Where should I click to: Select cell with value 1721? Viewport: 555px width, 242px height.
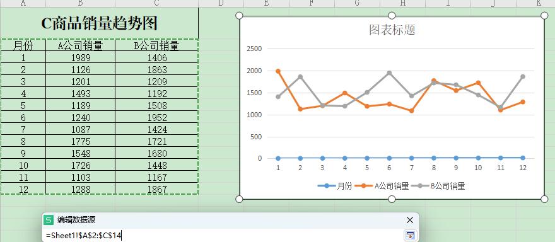tap(157, 141)
